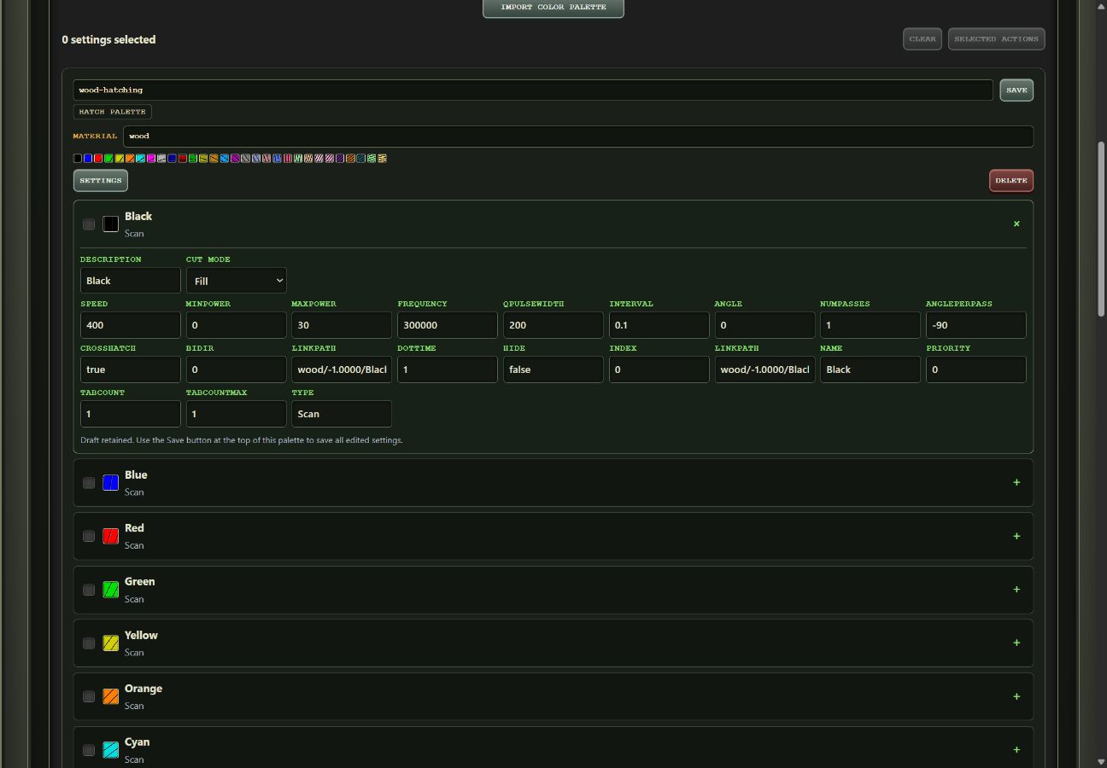Tick the checkbox for the Black setting
1107x768 pixels.
click(89, 224)
